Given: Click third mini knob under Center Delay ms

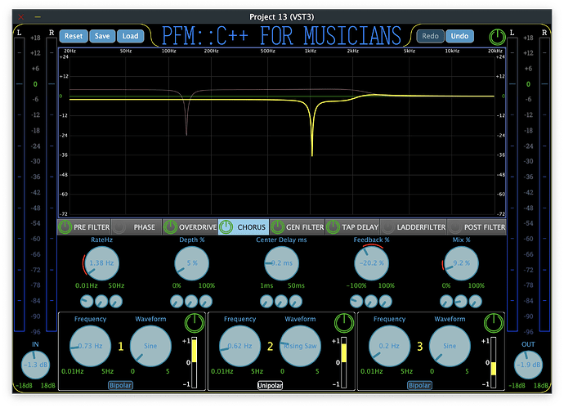Looking at the screenshot, I should (x=296, y=301).
